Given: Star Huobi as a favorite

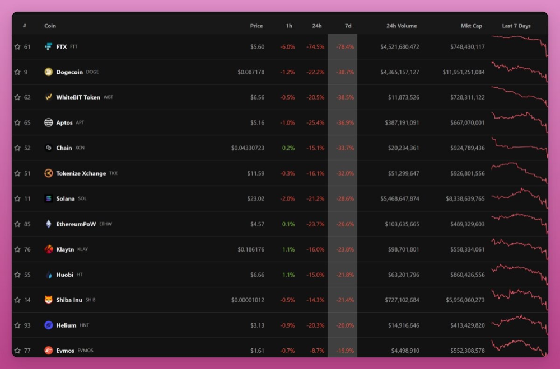Looking at the screenshot, I should [17, 275].
